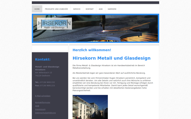Open the KONTAKT navigation item
Screen dimensions: 191x119
point(90,9)
